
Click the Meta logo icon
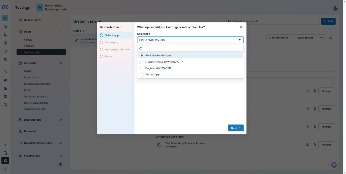[5, 7]
